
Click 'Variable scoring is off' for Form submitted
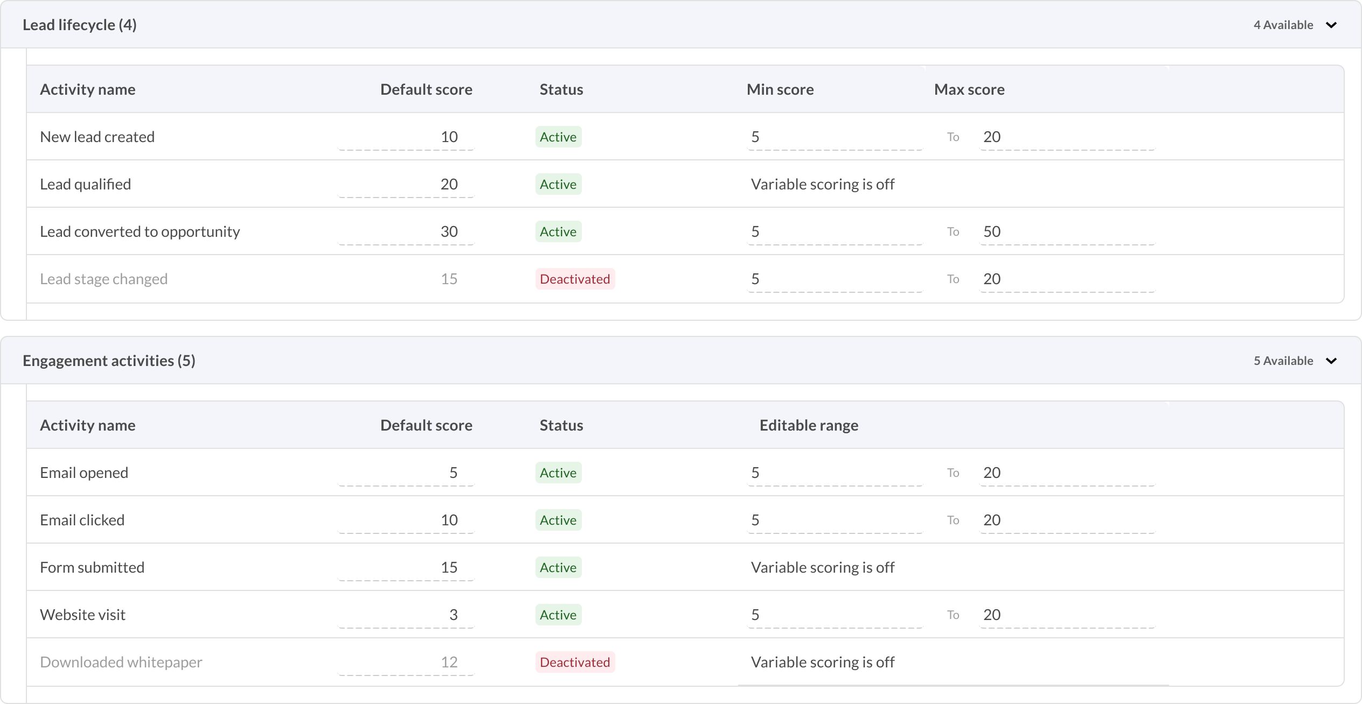pyautogui.click(x=822, y=568)
